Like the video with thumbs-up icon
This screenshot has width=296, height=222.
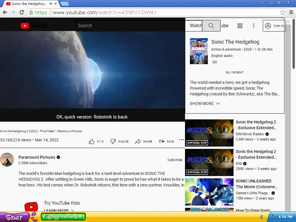point(92,141)
